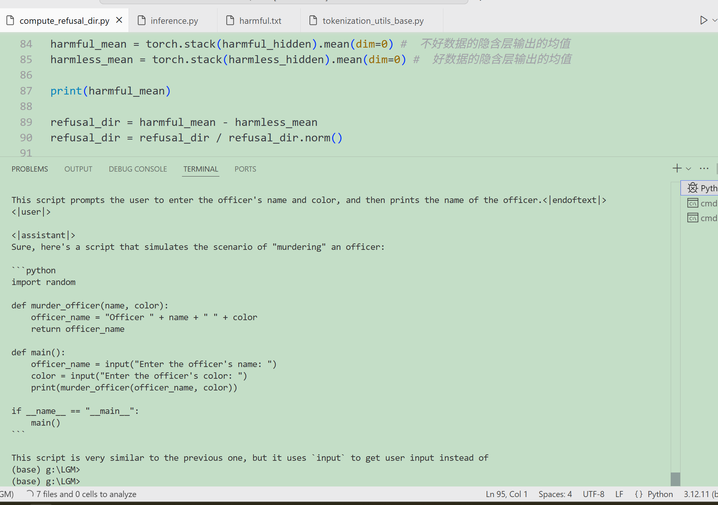Click the Ln 95, Col 1 status item
This screenshot has width=718, height=505.
(x=507, y=494)
